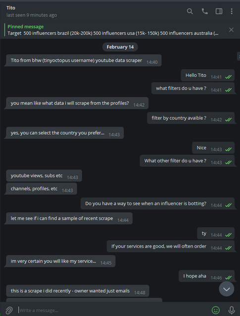240x316 pixels.
Task: Open the emoji picker
Action: 216,310
